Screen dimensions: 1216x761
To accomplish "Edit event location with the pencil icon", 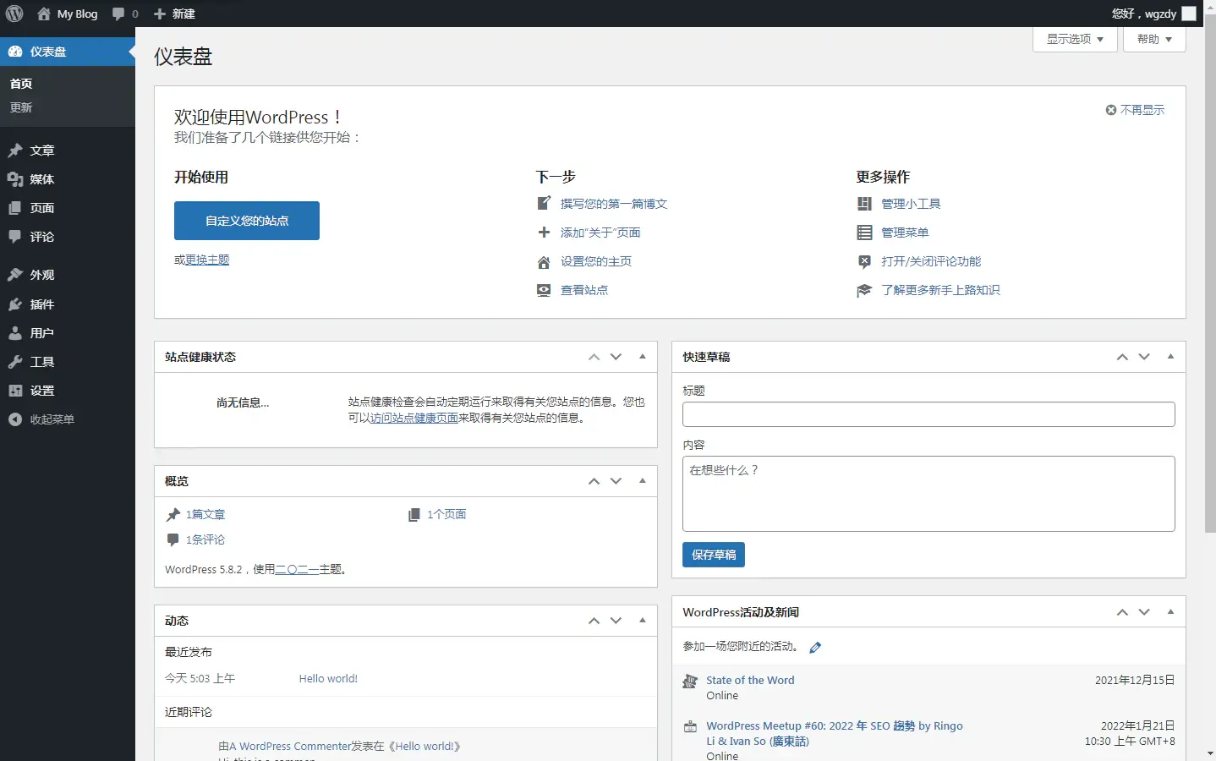I will (x=815, y=648).
